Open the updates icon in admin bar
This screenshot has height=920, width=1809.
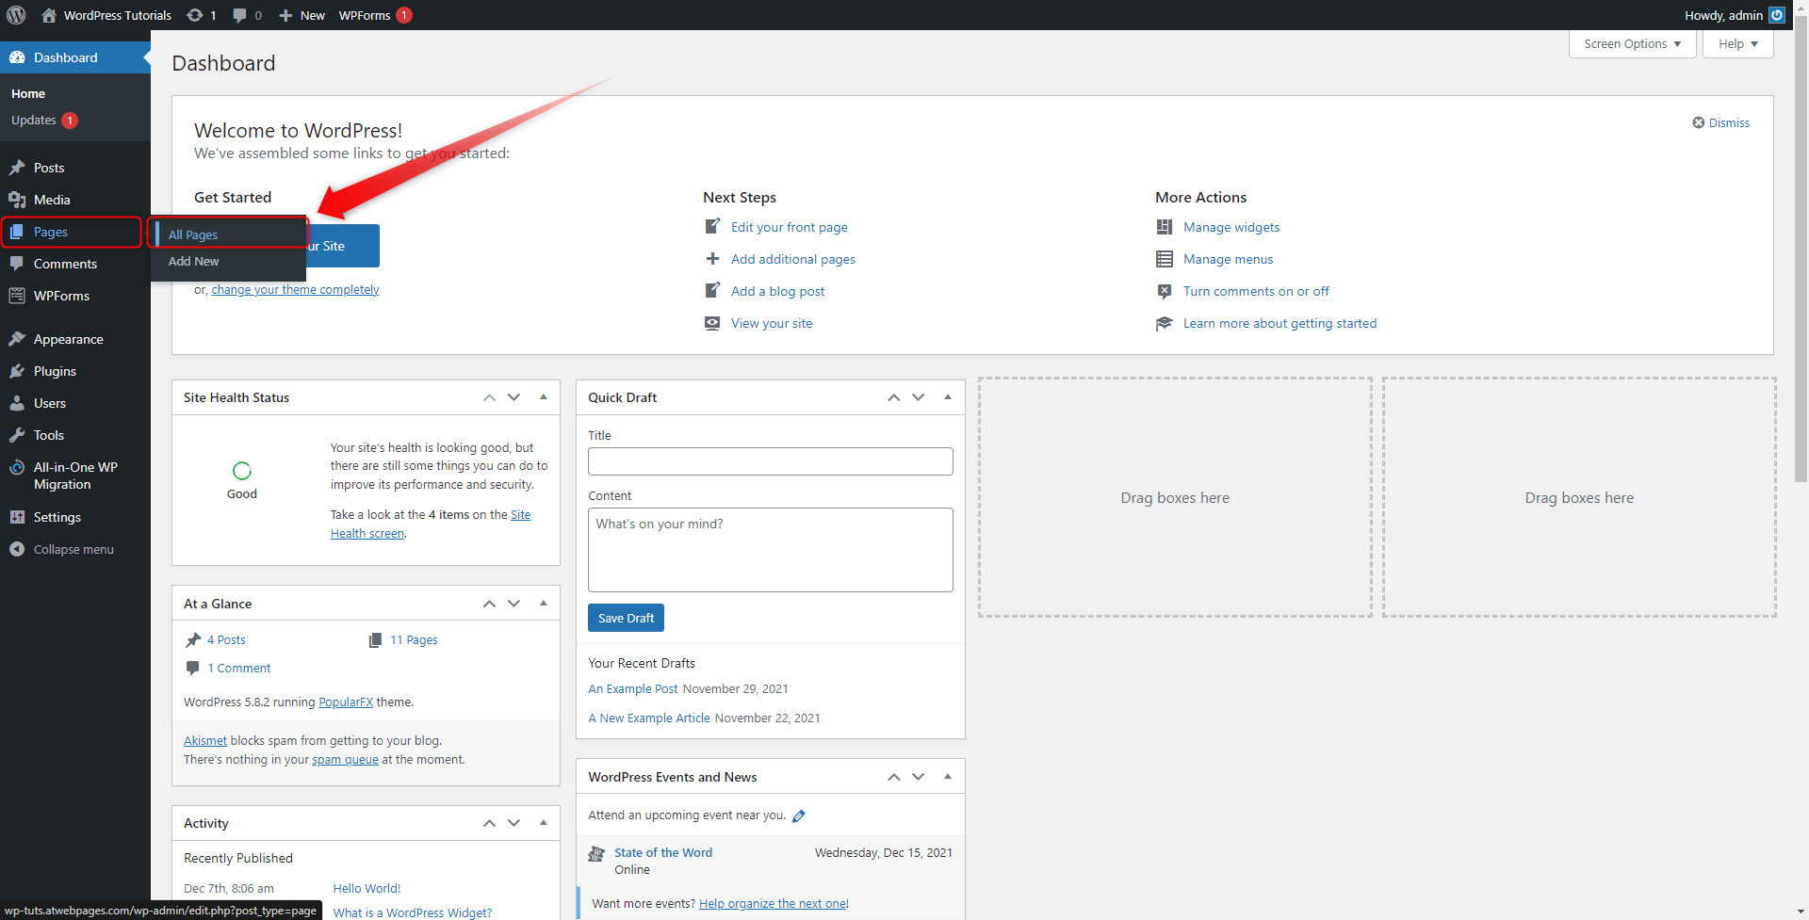(x=202, y=15)
